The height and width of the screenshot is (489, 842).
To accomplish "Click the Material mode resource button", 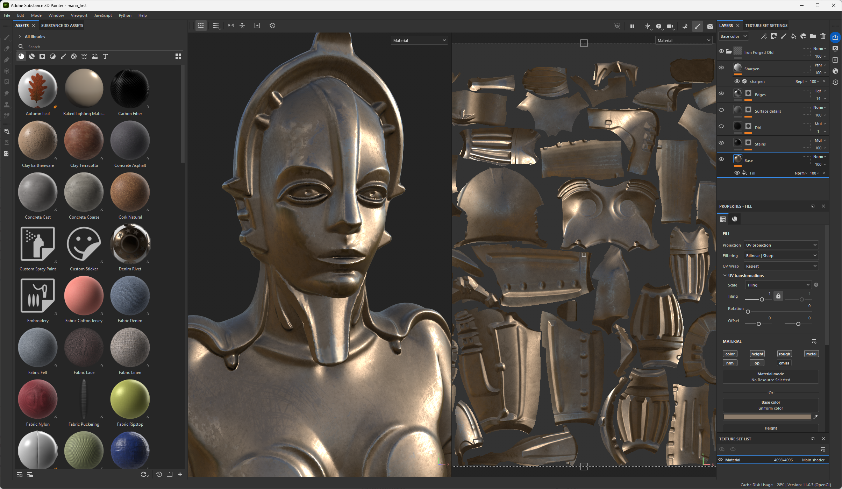I will pos(770,377).
